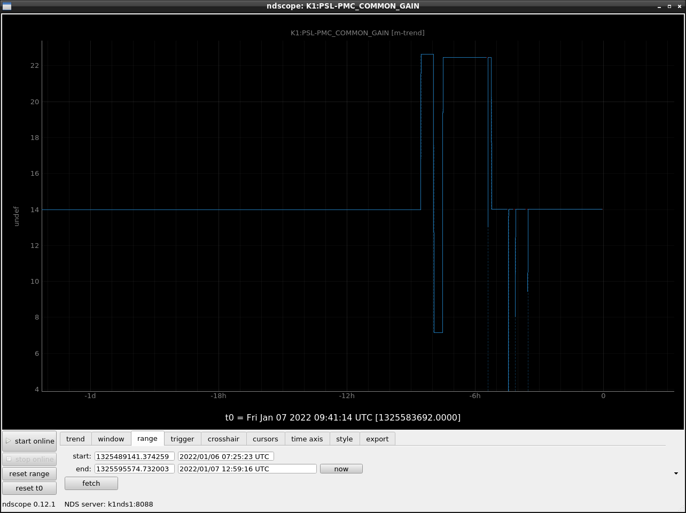Image resolution: width=686 pixels, height=513 pixels.
Task: Open the trend tab
Action: pos(75,439)
